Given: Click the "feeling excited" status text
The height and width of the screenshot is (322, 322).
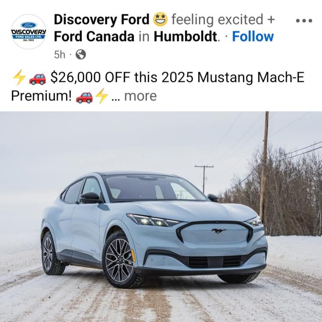Looking at the screenshot, I should point(217,19).
